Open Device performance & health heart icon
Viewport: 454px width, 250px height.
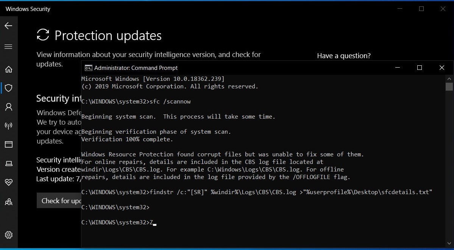(9, 182)
